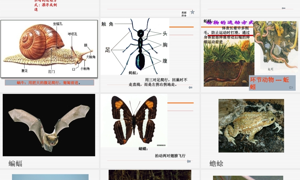Click the back arrow on the earthworm slide

pos(291,87)
